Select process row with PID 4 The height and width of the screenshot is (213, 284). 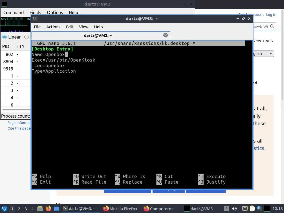click(x=16, y=98)
